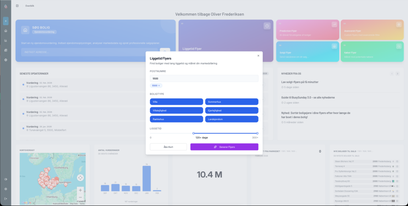Toggle the sidebar panel icon beside Overblik
The width and height of the screenshot is (408, 206).
tap(17, 6)
